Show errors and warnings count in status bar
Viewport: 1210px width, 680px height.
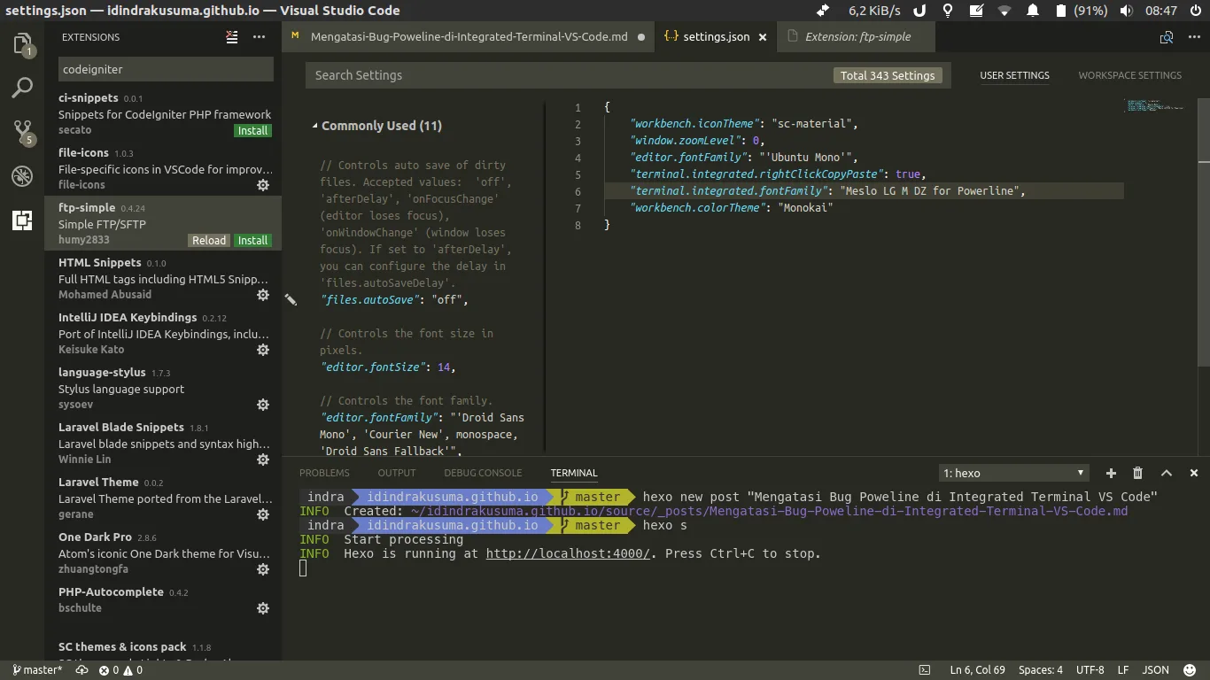(x=120, y=670)
